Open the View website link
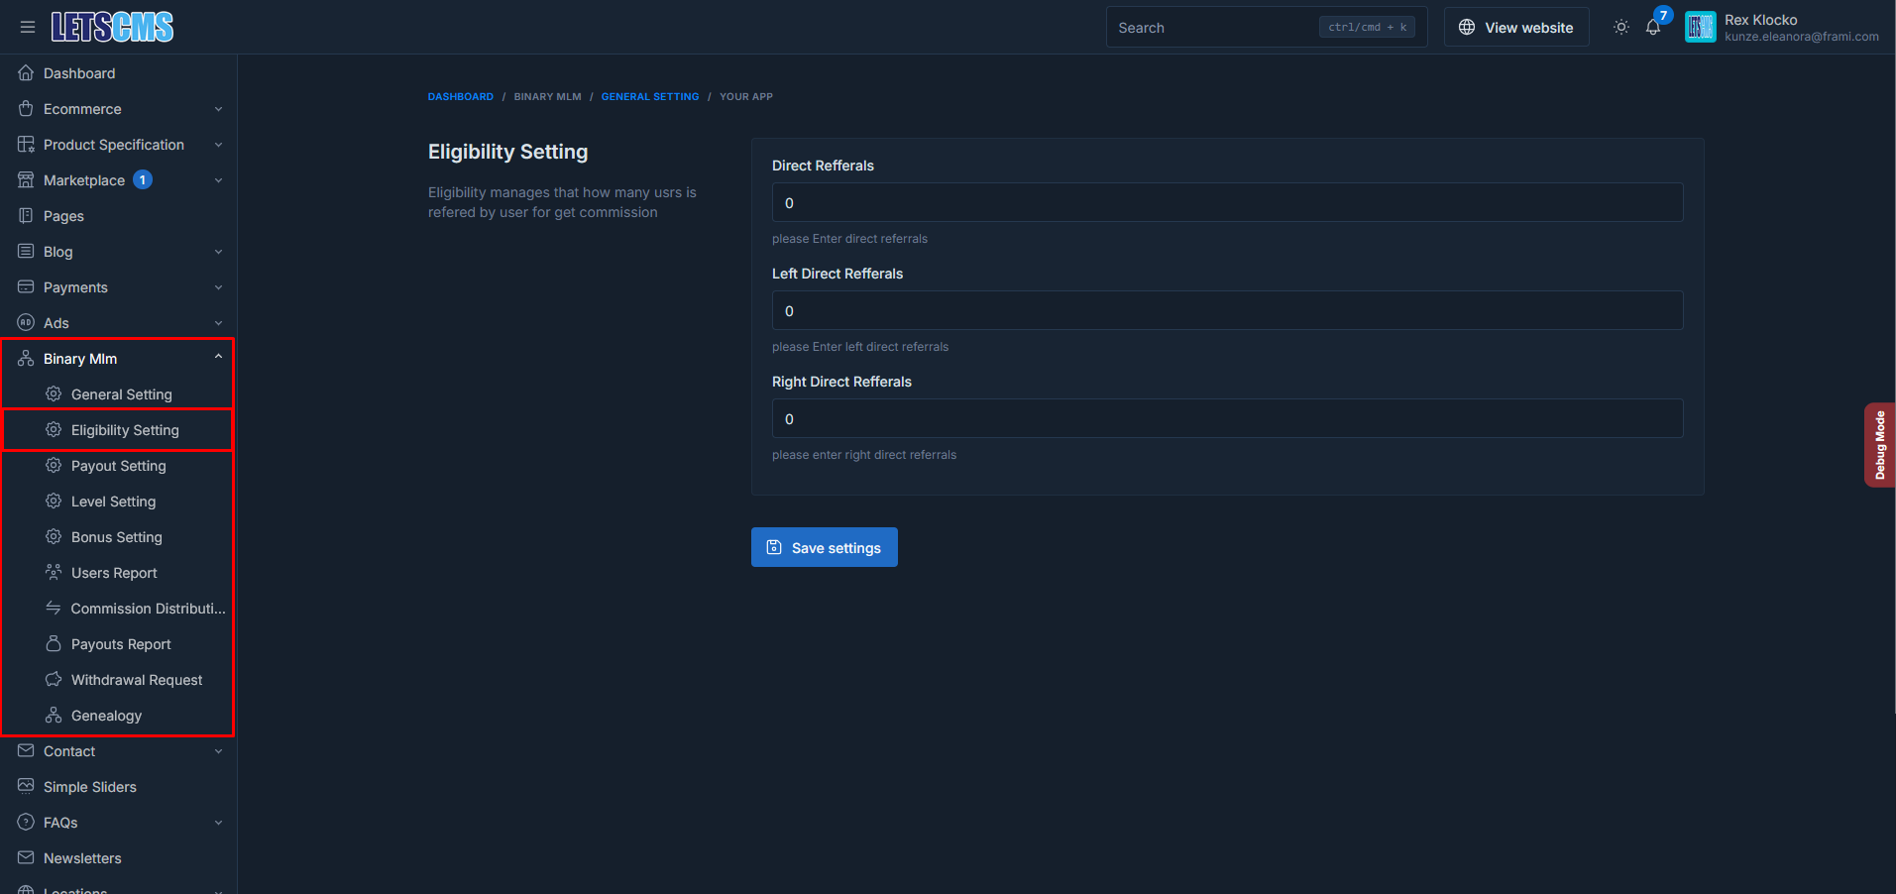Image resolution: width=1896 pixels, height=894 pixels. point(1515,27)
